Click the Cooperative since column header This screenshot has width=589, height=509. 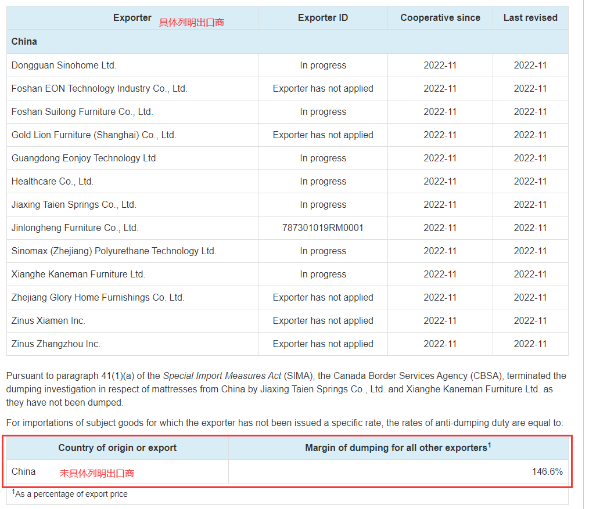pos(440,18)
